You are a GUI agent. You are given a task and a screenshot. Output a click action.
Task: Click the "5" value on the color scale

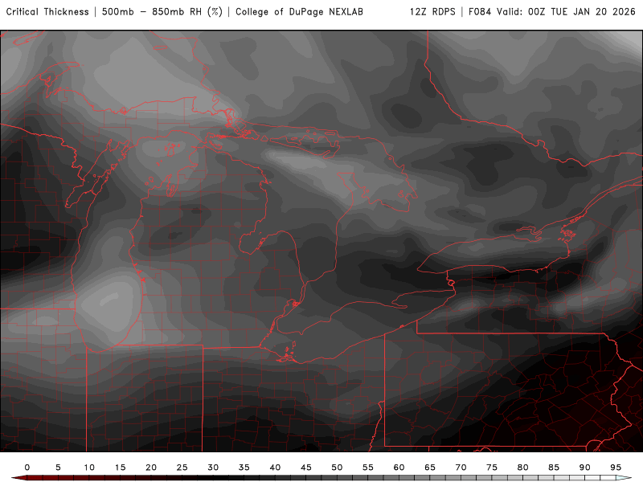58,468
